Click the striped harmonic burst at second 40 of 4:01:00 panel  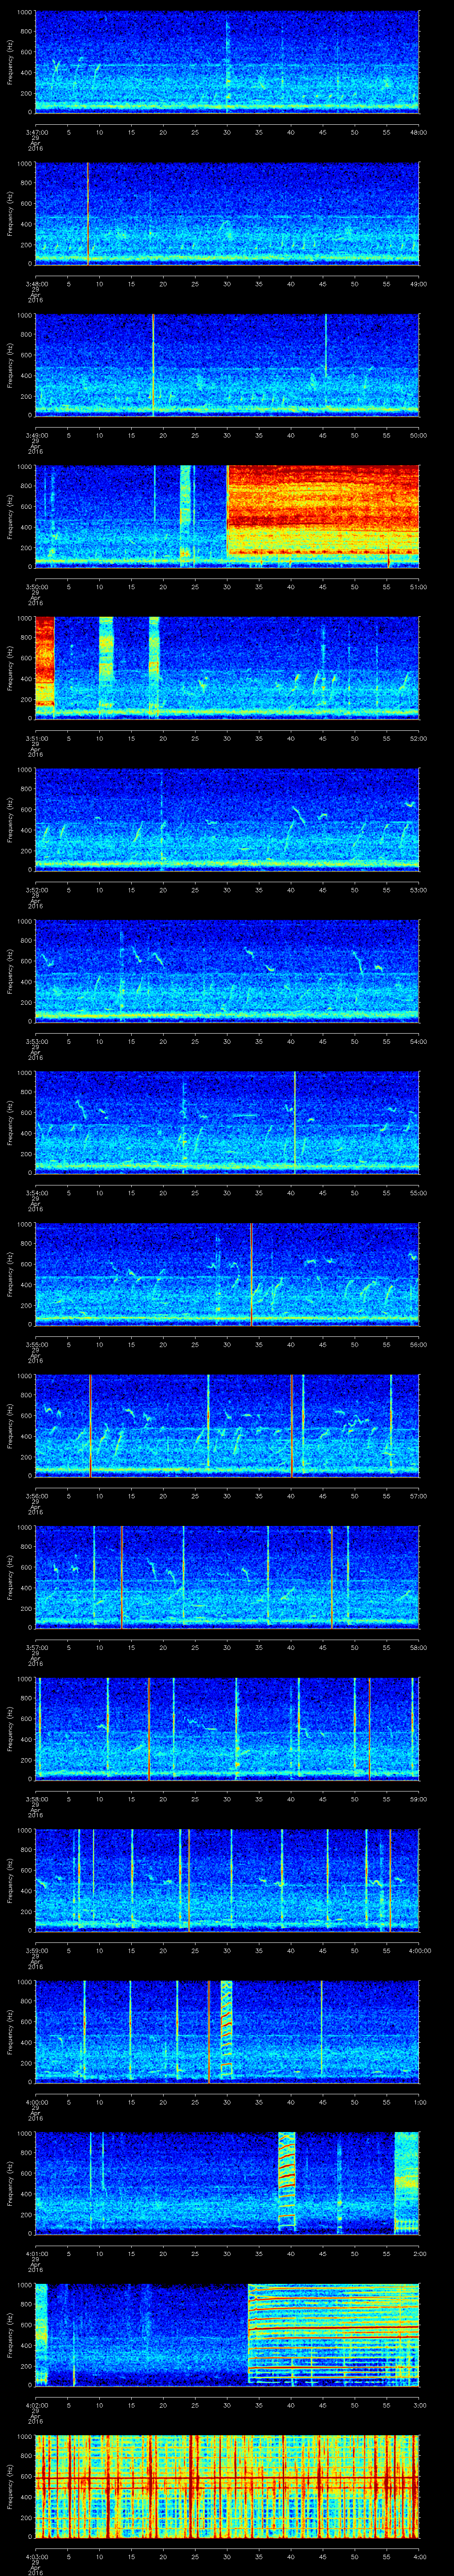click(x=287, y=2182)
